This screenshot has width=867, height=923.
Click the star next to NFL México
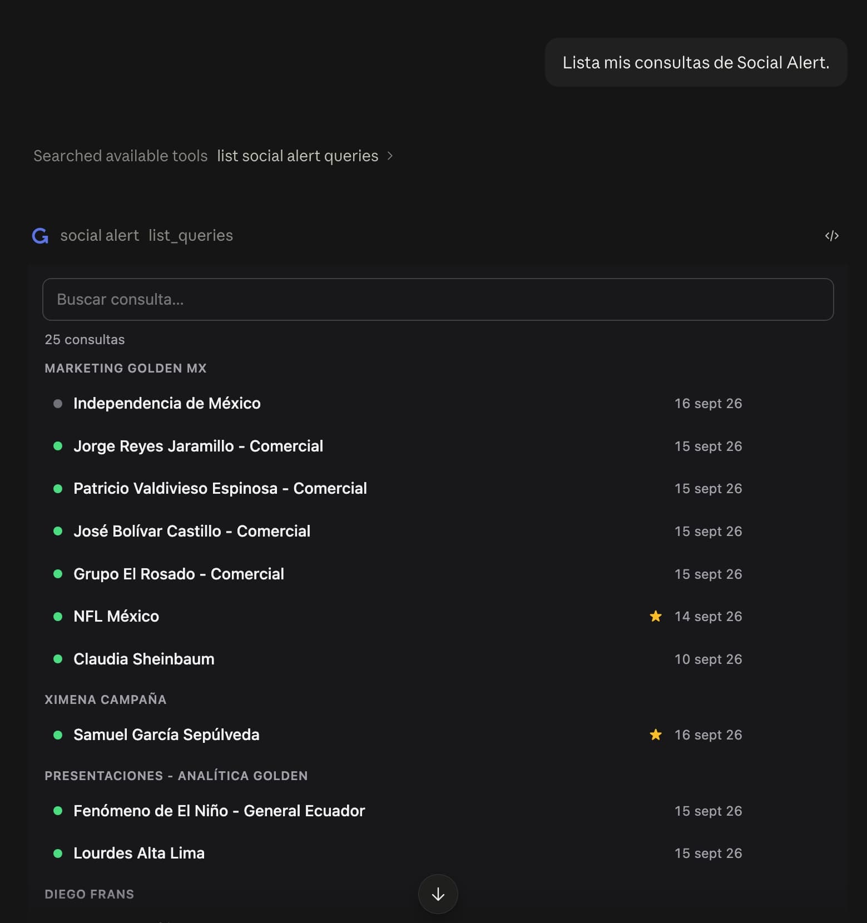[656, 616]
